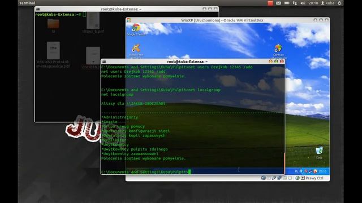
Task: Click the red indicator icon in top panel
Action: pos(270,3)
